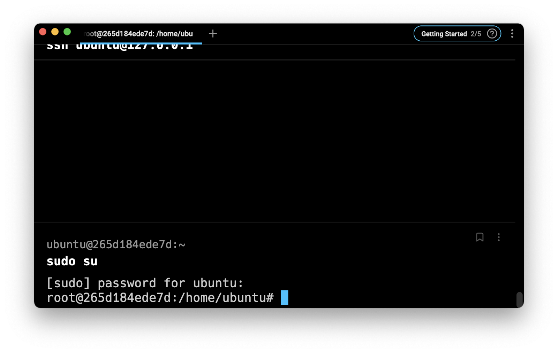The image size is (558, 353).
Task: Open the sudo su block's three-dot menu
Action: click(498, 237)
